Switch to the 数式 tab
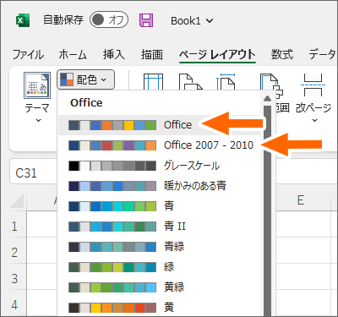The width and height of the screenshot is (338, 317). point(282,54)
